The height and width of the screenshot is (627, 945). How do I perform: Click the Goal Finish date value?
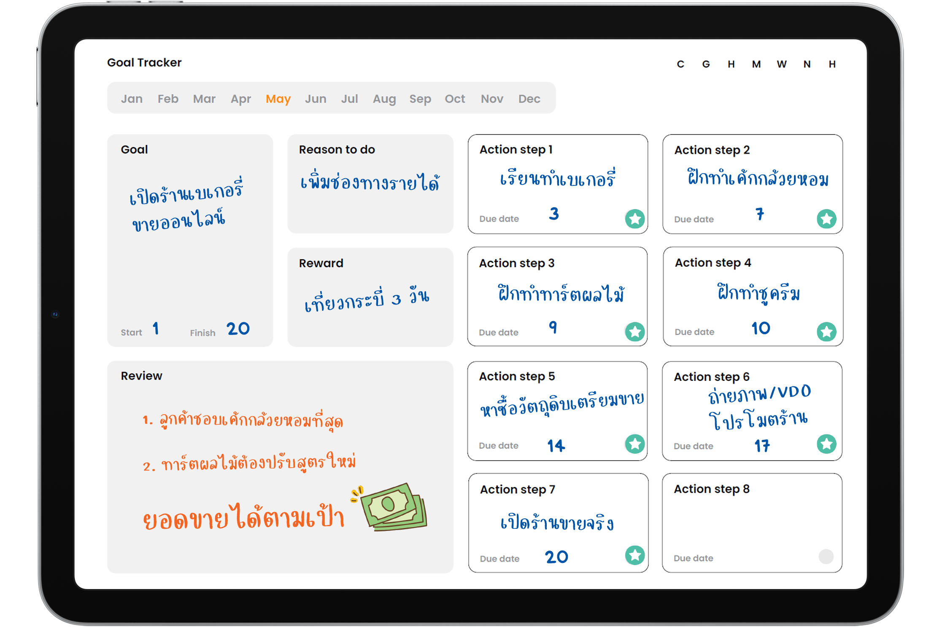point(238,329)
